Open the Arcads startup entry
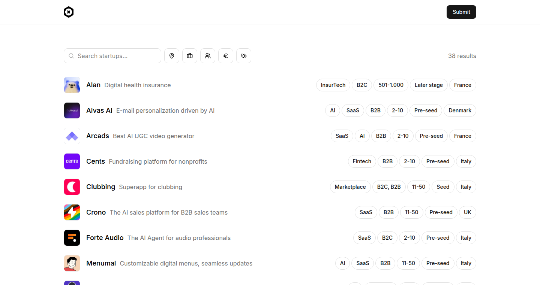 point(270,136)
